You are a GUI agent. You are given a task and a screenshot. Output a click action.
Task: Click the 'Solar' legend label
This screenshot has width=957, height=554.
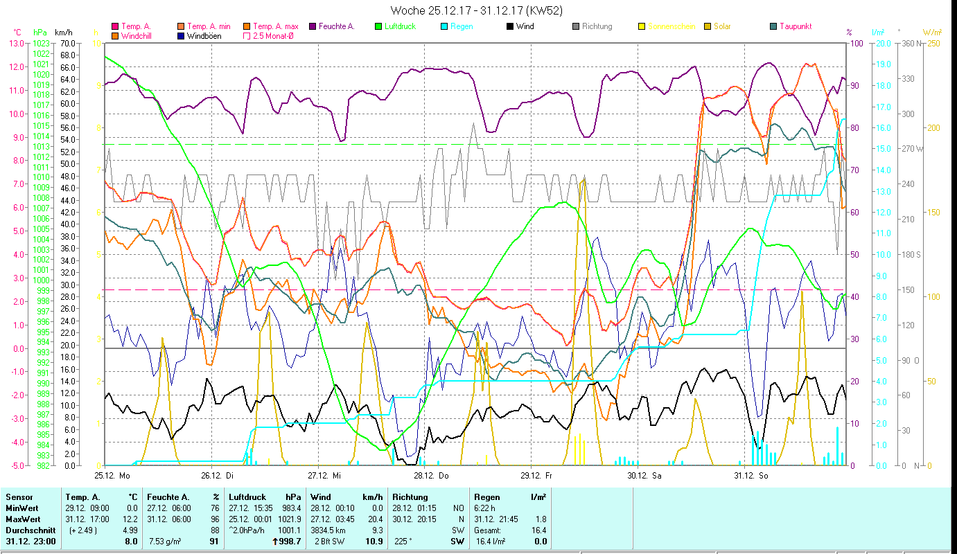click(722, 26)
